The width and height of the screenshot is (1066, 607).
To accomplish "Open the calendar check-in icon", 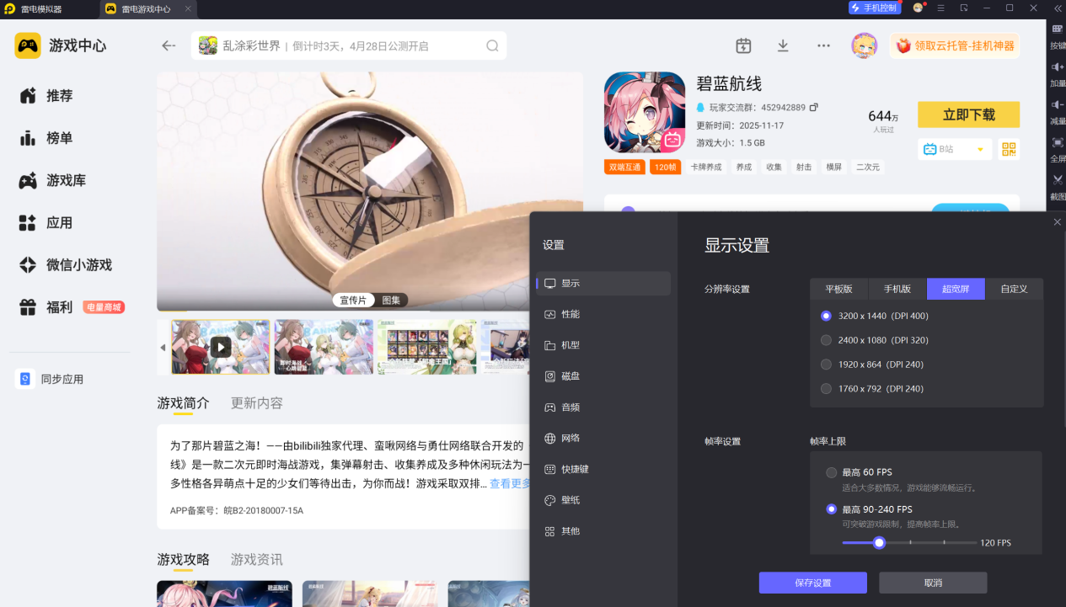I will pos(743,45).
